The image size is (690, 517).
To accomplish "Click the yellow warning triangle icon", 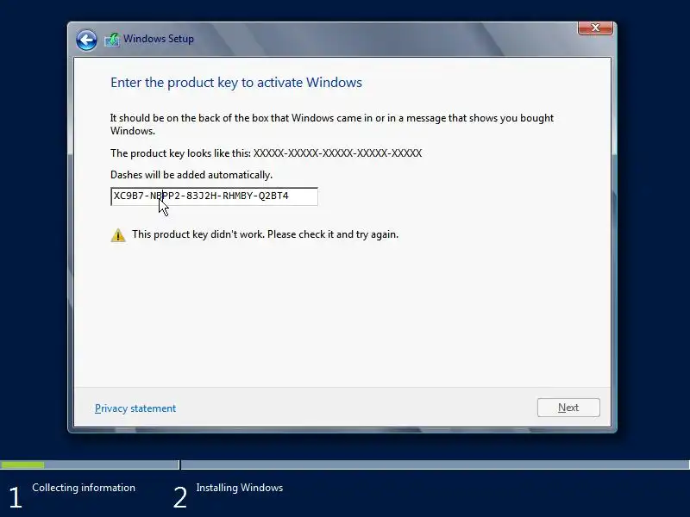I will pyautogui.click(x=118, y=235).
